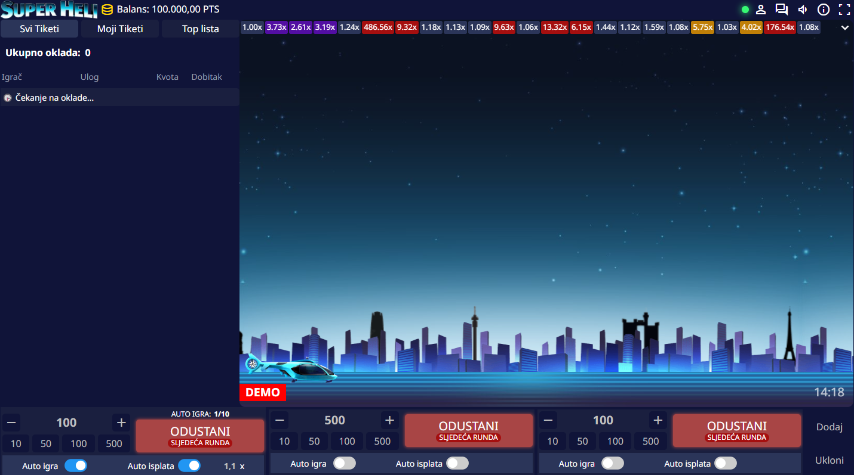Enable Auto isplata in third panel
The image size is (854, 475).
tap(726, 463)
